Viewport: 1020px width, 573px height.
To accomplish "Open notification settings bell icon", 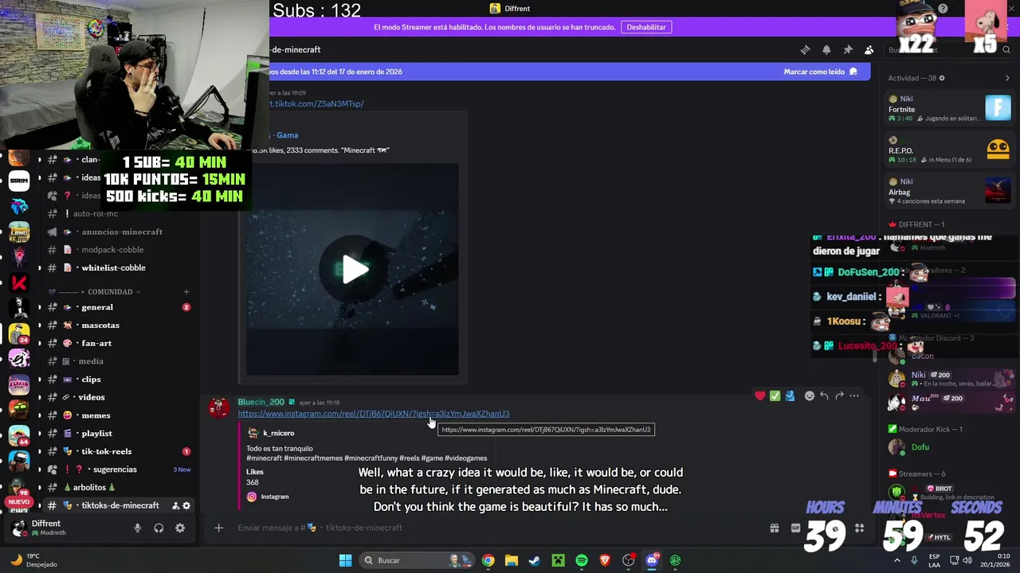I will [x=826, y=49].
